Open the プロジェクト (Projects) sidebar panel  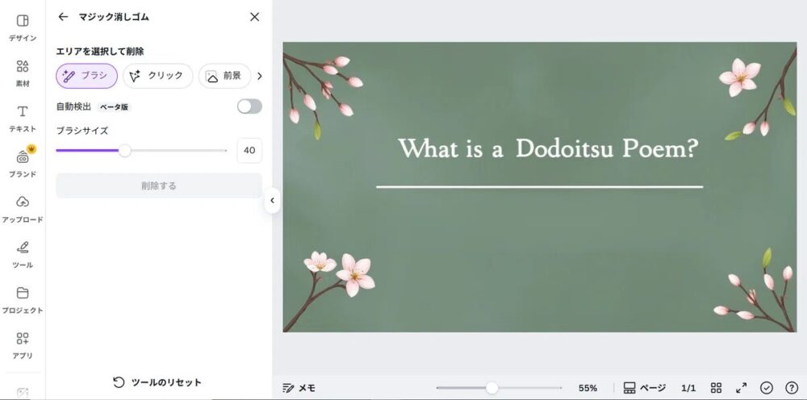tap(22, 300)
